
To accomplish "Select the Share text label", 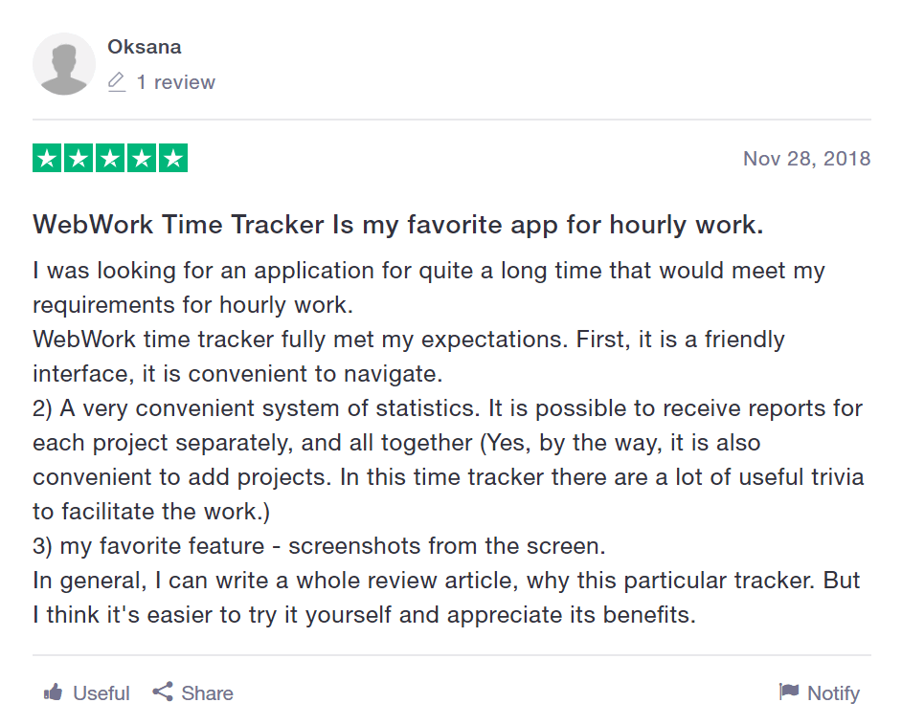I will tap(207, 693).
